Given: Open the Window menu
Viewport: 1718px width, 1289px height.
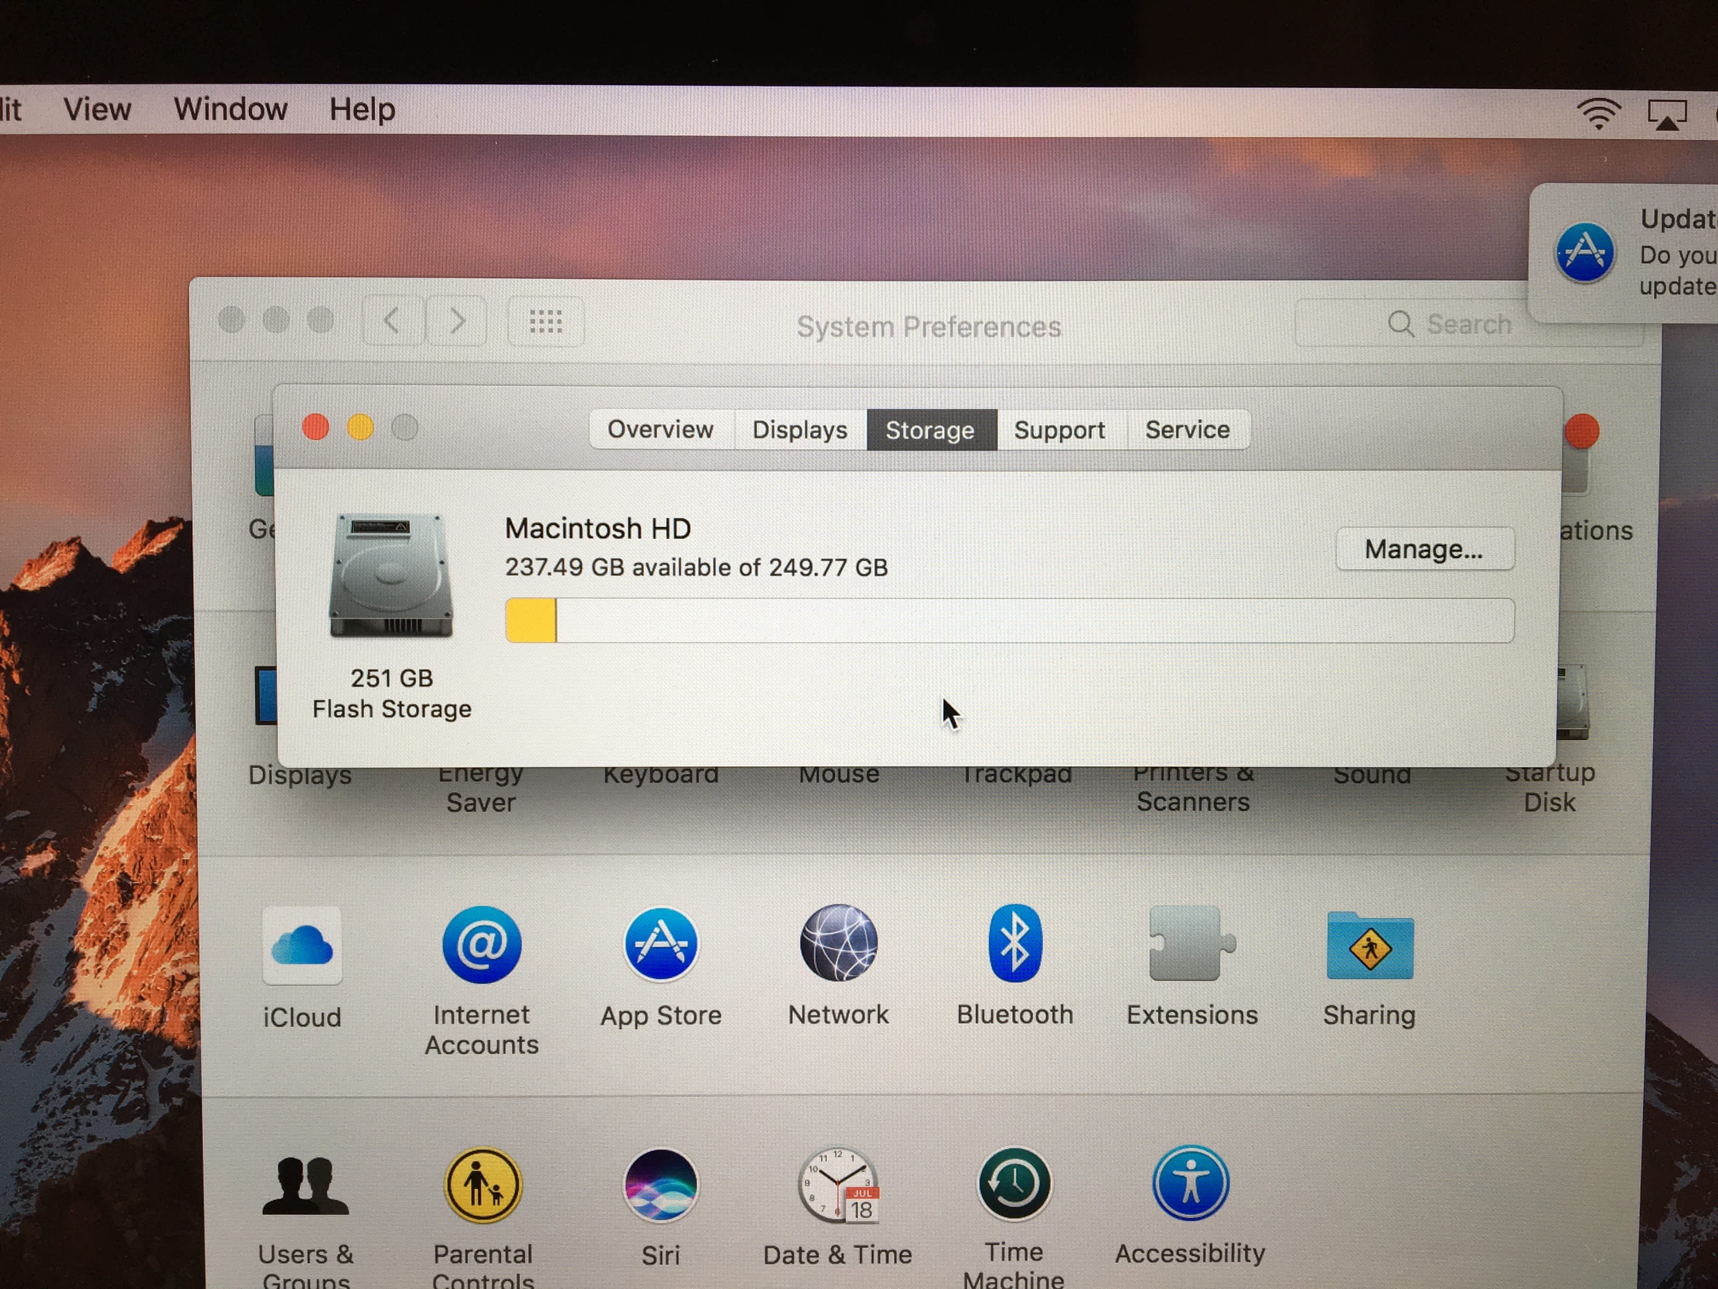Looking at the screenshot, I should click(230, 110).
